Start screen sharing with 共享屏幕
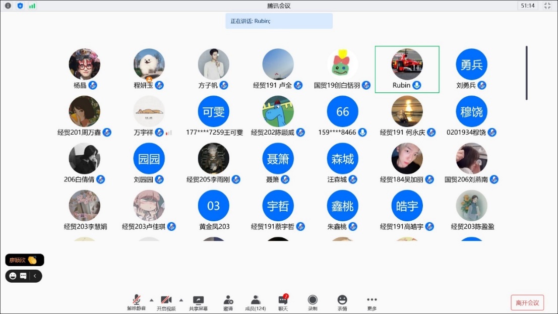Viewport: 558px width, 314px height. pos(198,302)
